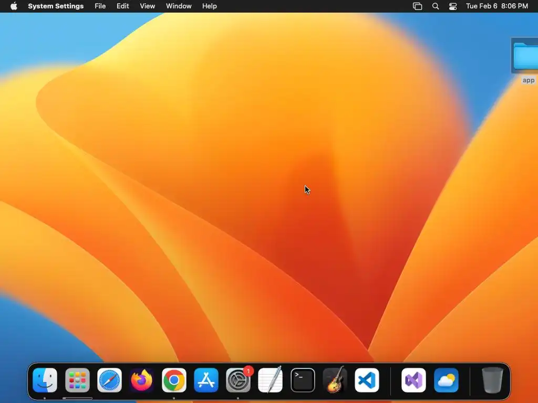
Task: Open Finder from the Dock
Action: pos(45,380)
